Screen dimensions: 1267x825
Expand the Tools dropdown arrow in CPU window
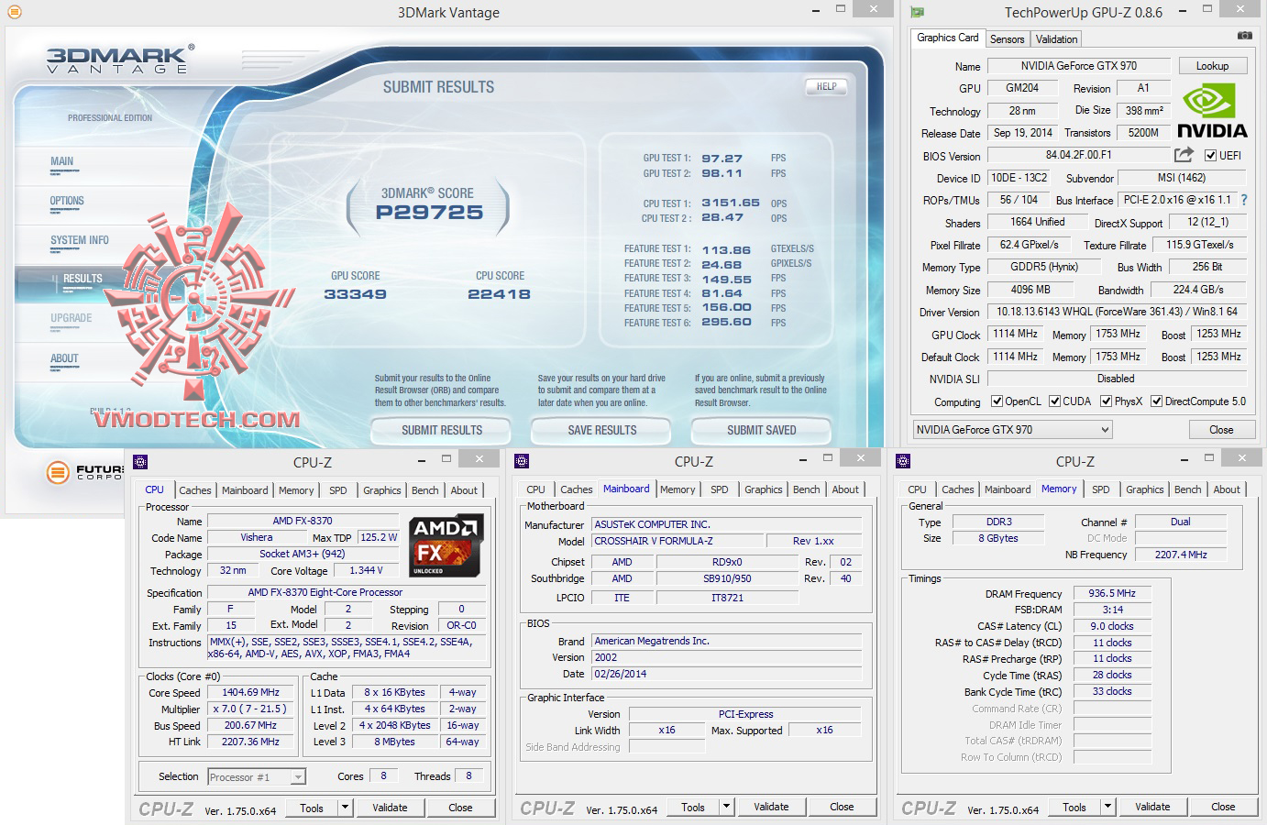click(x=345, y=808)
